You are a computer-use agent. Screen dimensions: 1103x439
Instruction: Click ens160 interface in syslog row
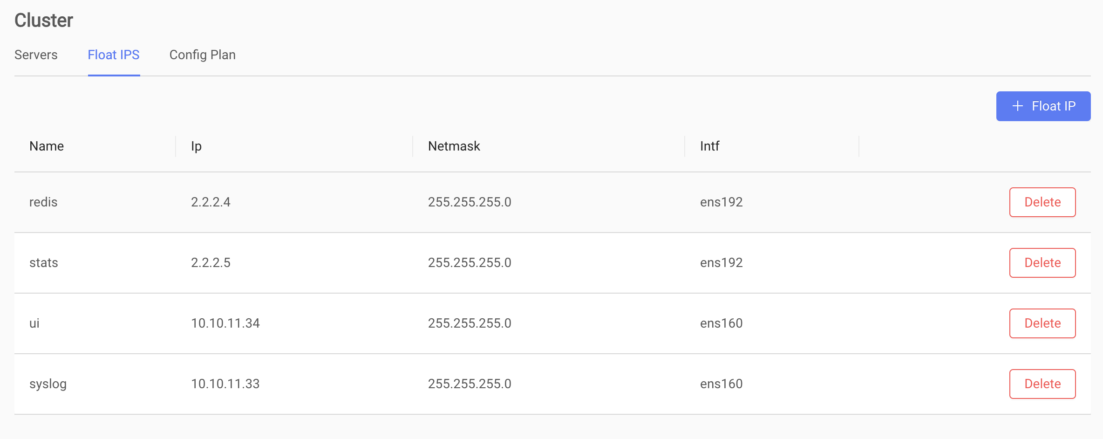(x=722, y=384)
